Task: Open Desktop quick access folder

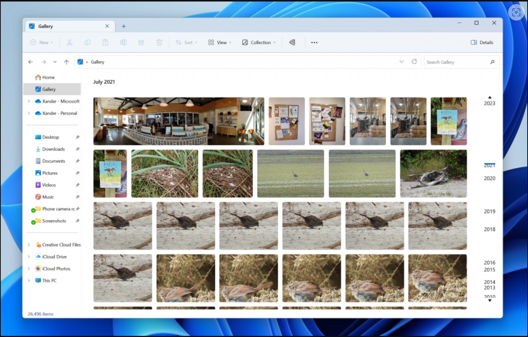Action: pyautogui.click(x=47, y=137)
